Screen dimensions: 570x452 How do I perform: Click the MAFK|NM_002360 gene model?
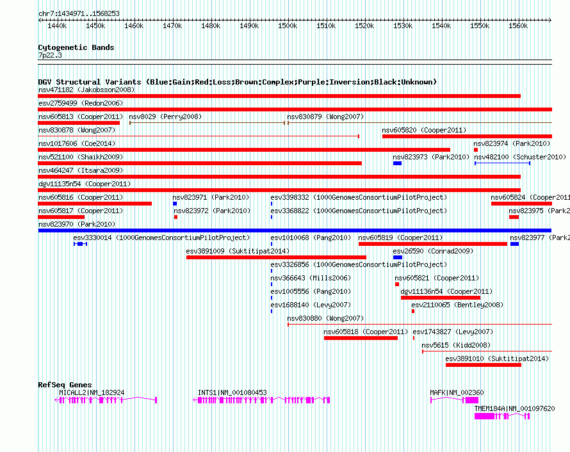pyautogui.click(x=455, y=400)
